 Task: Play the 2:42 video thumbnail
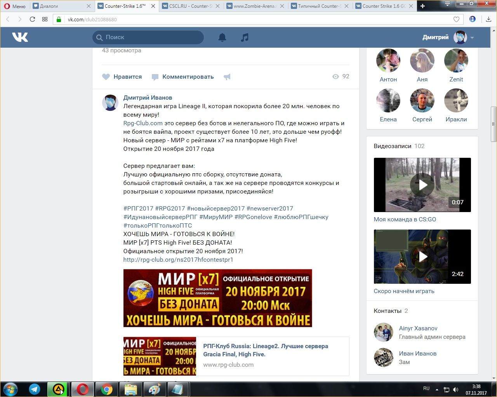[422, 257]
